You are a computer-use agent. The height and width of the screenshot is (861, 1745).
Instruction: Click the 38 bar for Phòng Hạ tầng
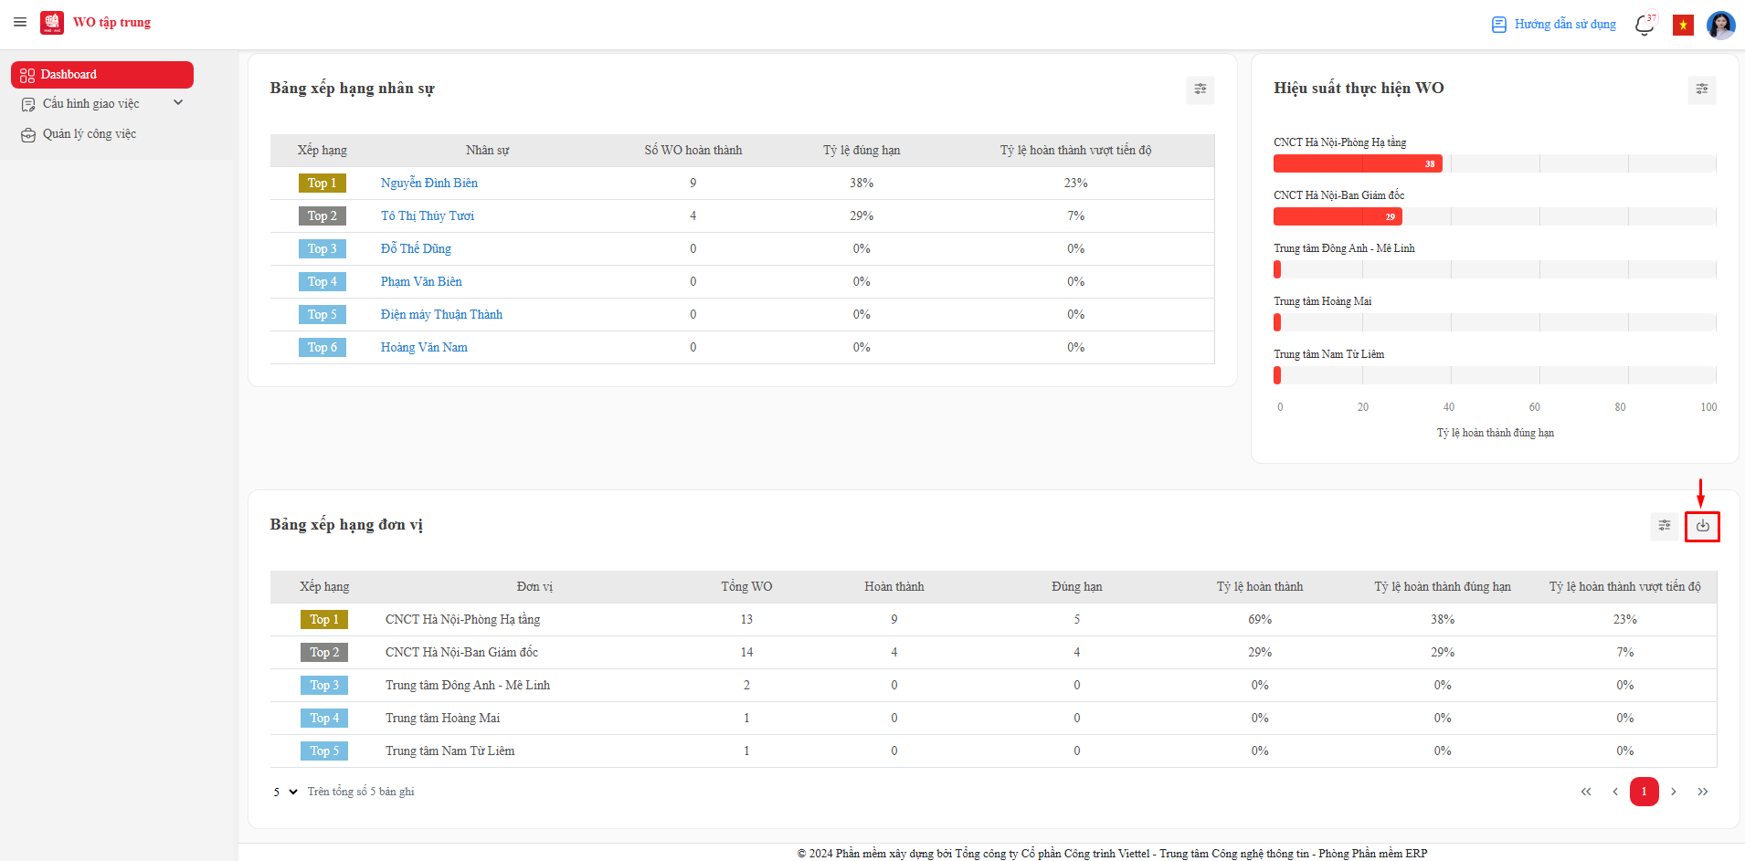1358,163
